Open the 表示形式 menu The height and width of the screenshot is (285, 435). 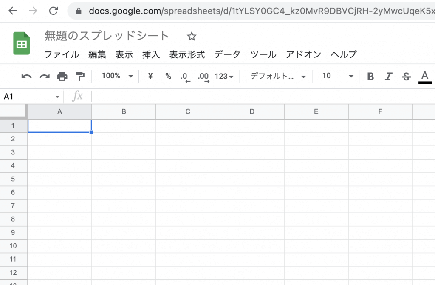point(187,54)
